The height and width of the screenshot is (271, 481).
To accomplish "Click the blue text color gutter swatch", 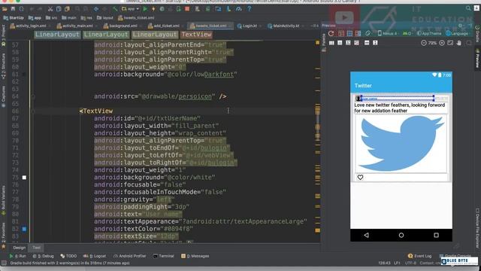I will [24, 229].
